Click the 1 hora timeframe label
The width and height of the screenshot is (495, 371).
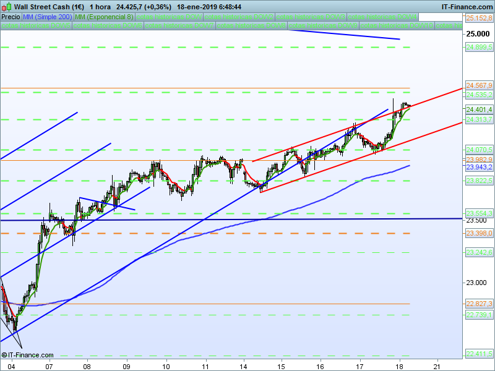(100, 7)
